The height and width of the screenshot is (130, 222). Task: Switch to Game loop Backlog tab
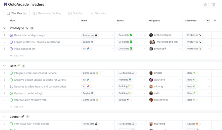(x=47, y=13)
